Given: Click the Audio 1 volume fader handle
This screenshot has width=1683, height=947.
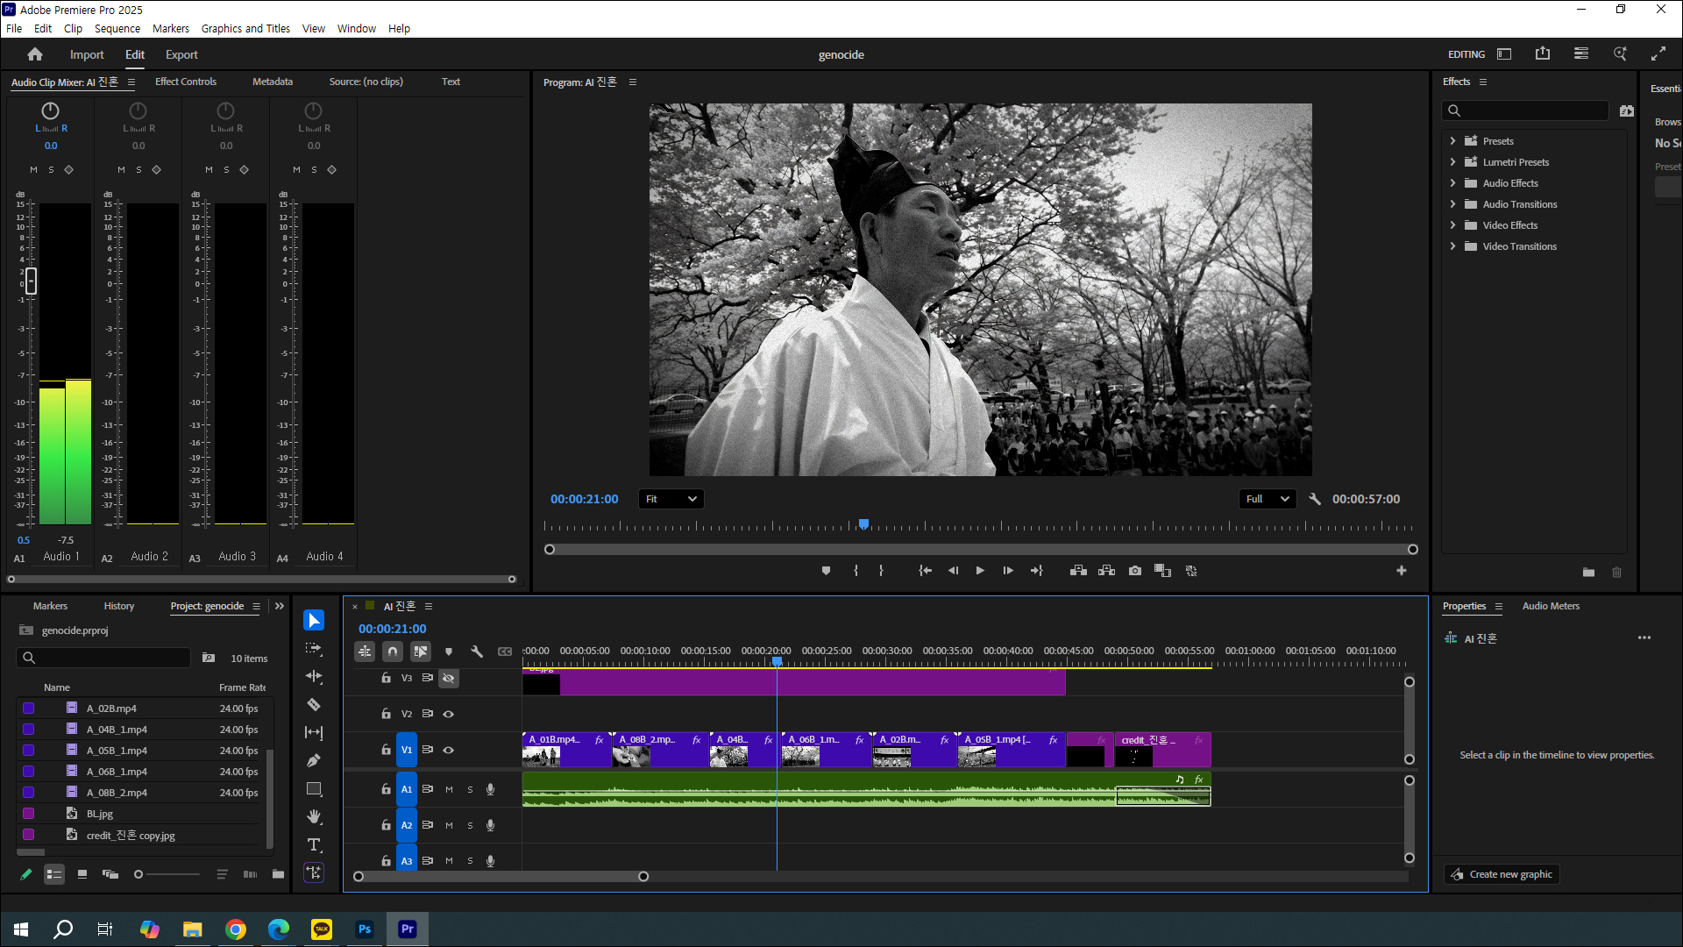Looking at the screenshot, I should point(32,281).
